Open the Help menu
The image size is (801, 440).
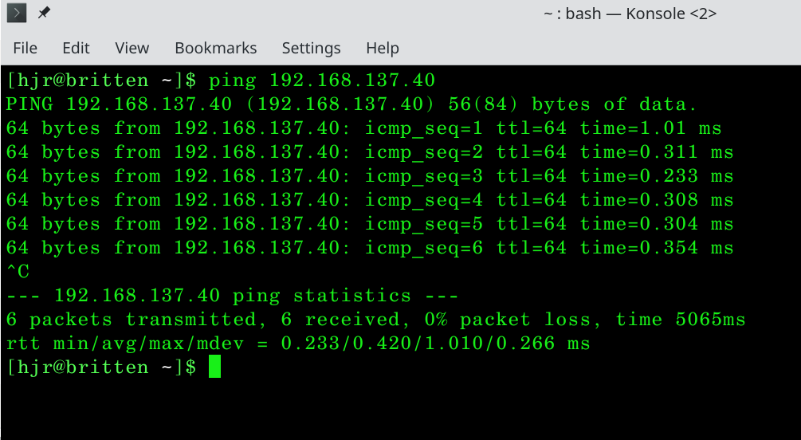(x=383, y=48)
